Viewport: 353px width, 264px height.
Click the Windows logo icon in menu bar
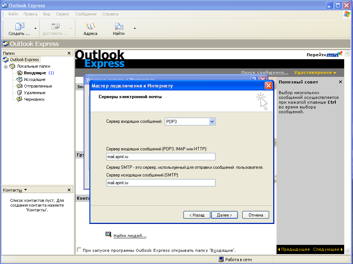[347, 14]
